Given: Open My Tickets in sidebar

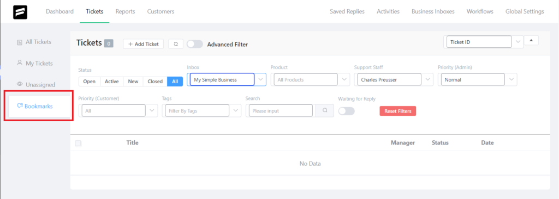Looking at the screenshot, I should [x=35, y=63].
